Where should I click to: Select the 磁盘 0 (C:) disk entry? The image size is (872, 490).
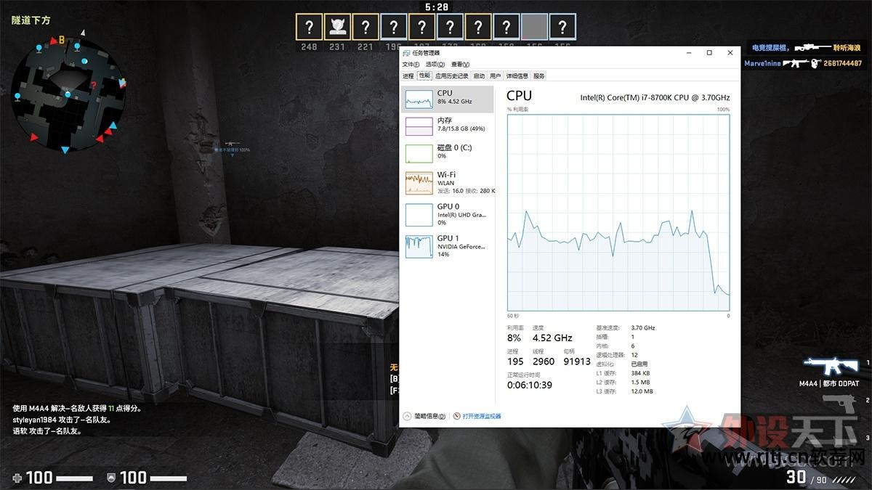448,152
